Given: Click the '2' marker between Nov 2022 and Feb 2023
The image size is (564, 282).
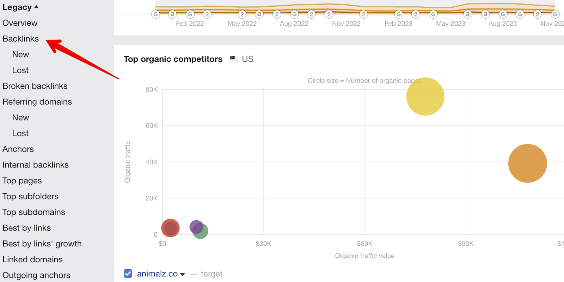Looking at the screenshot, I should click(363, 14).
